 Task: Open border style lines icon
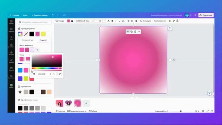point(72,21)
